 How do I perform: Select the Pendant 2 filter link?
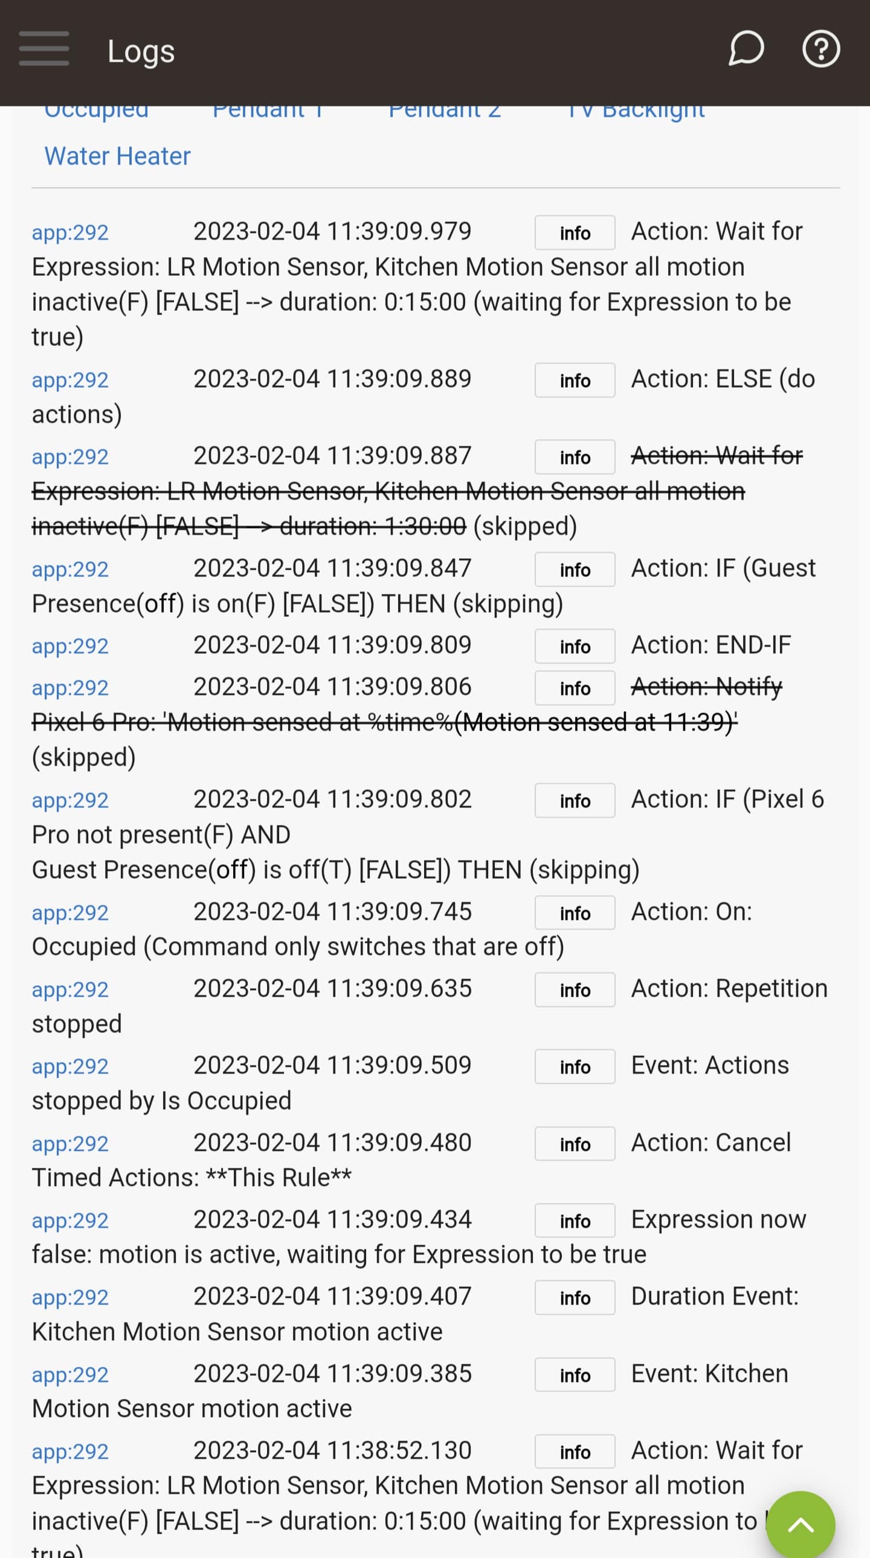pos(445,112)
